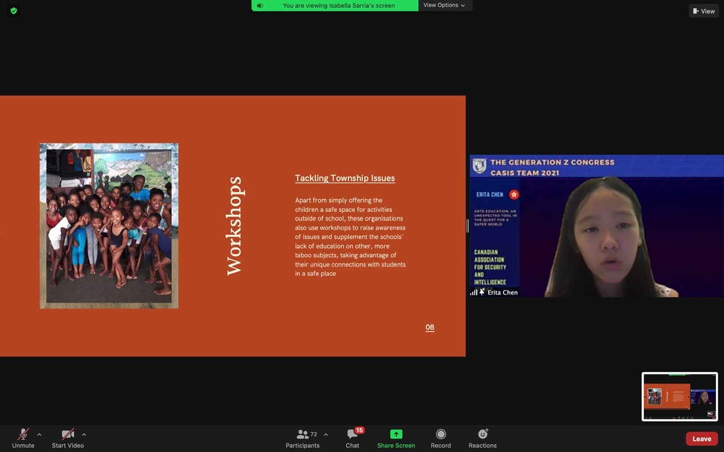Leave the meeting with the red button
The image size is (724, 452).
(x=701, y=439)
